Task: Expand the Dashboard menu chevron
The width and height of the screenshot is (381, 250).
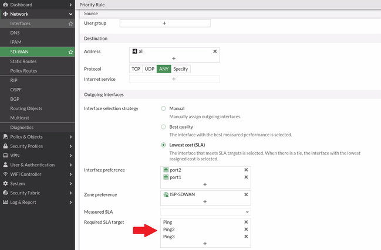Action: point(70,5)
